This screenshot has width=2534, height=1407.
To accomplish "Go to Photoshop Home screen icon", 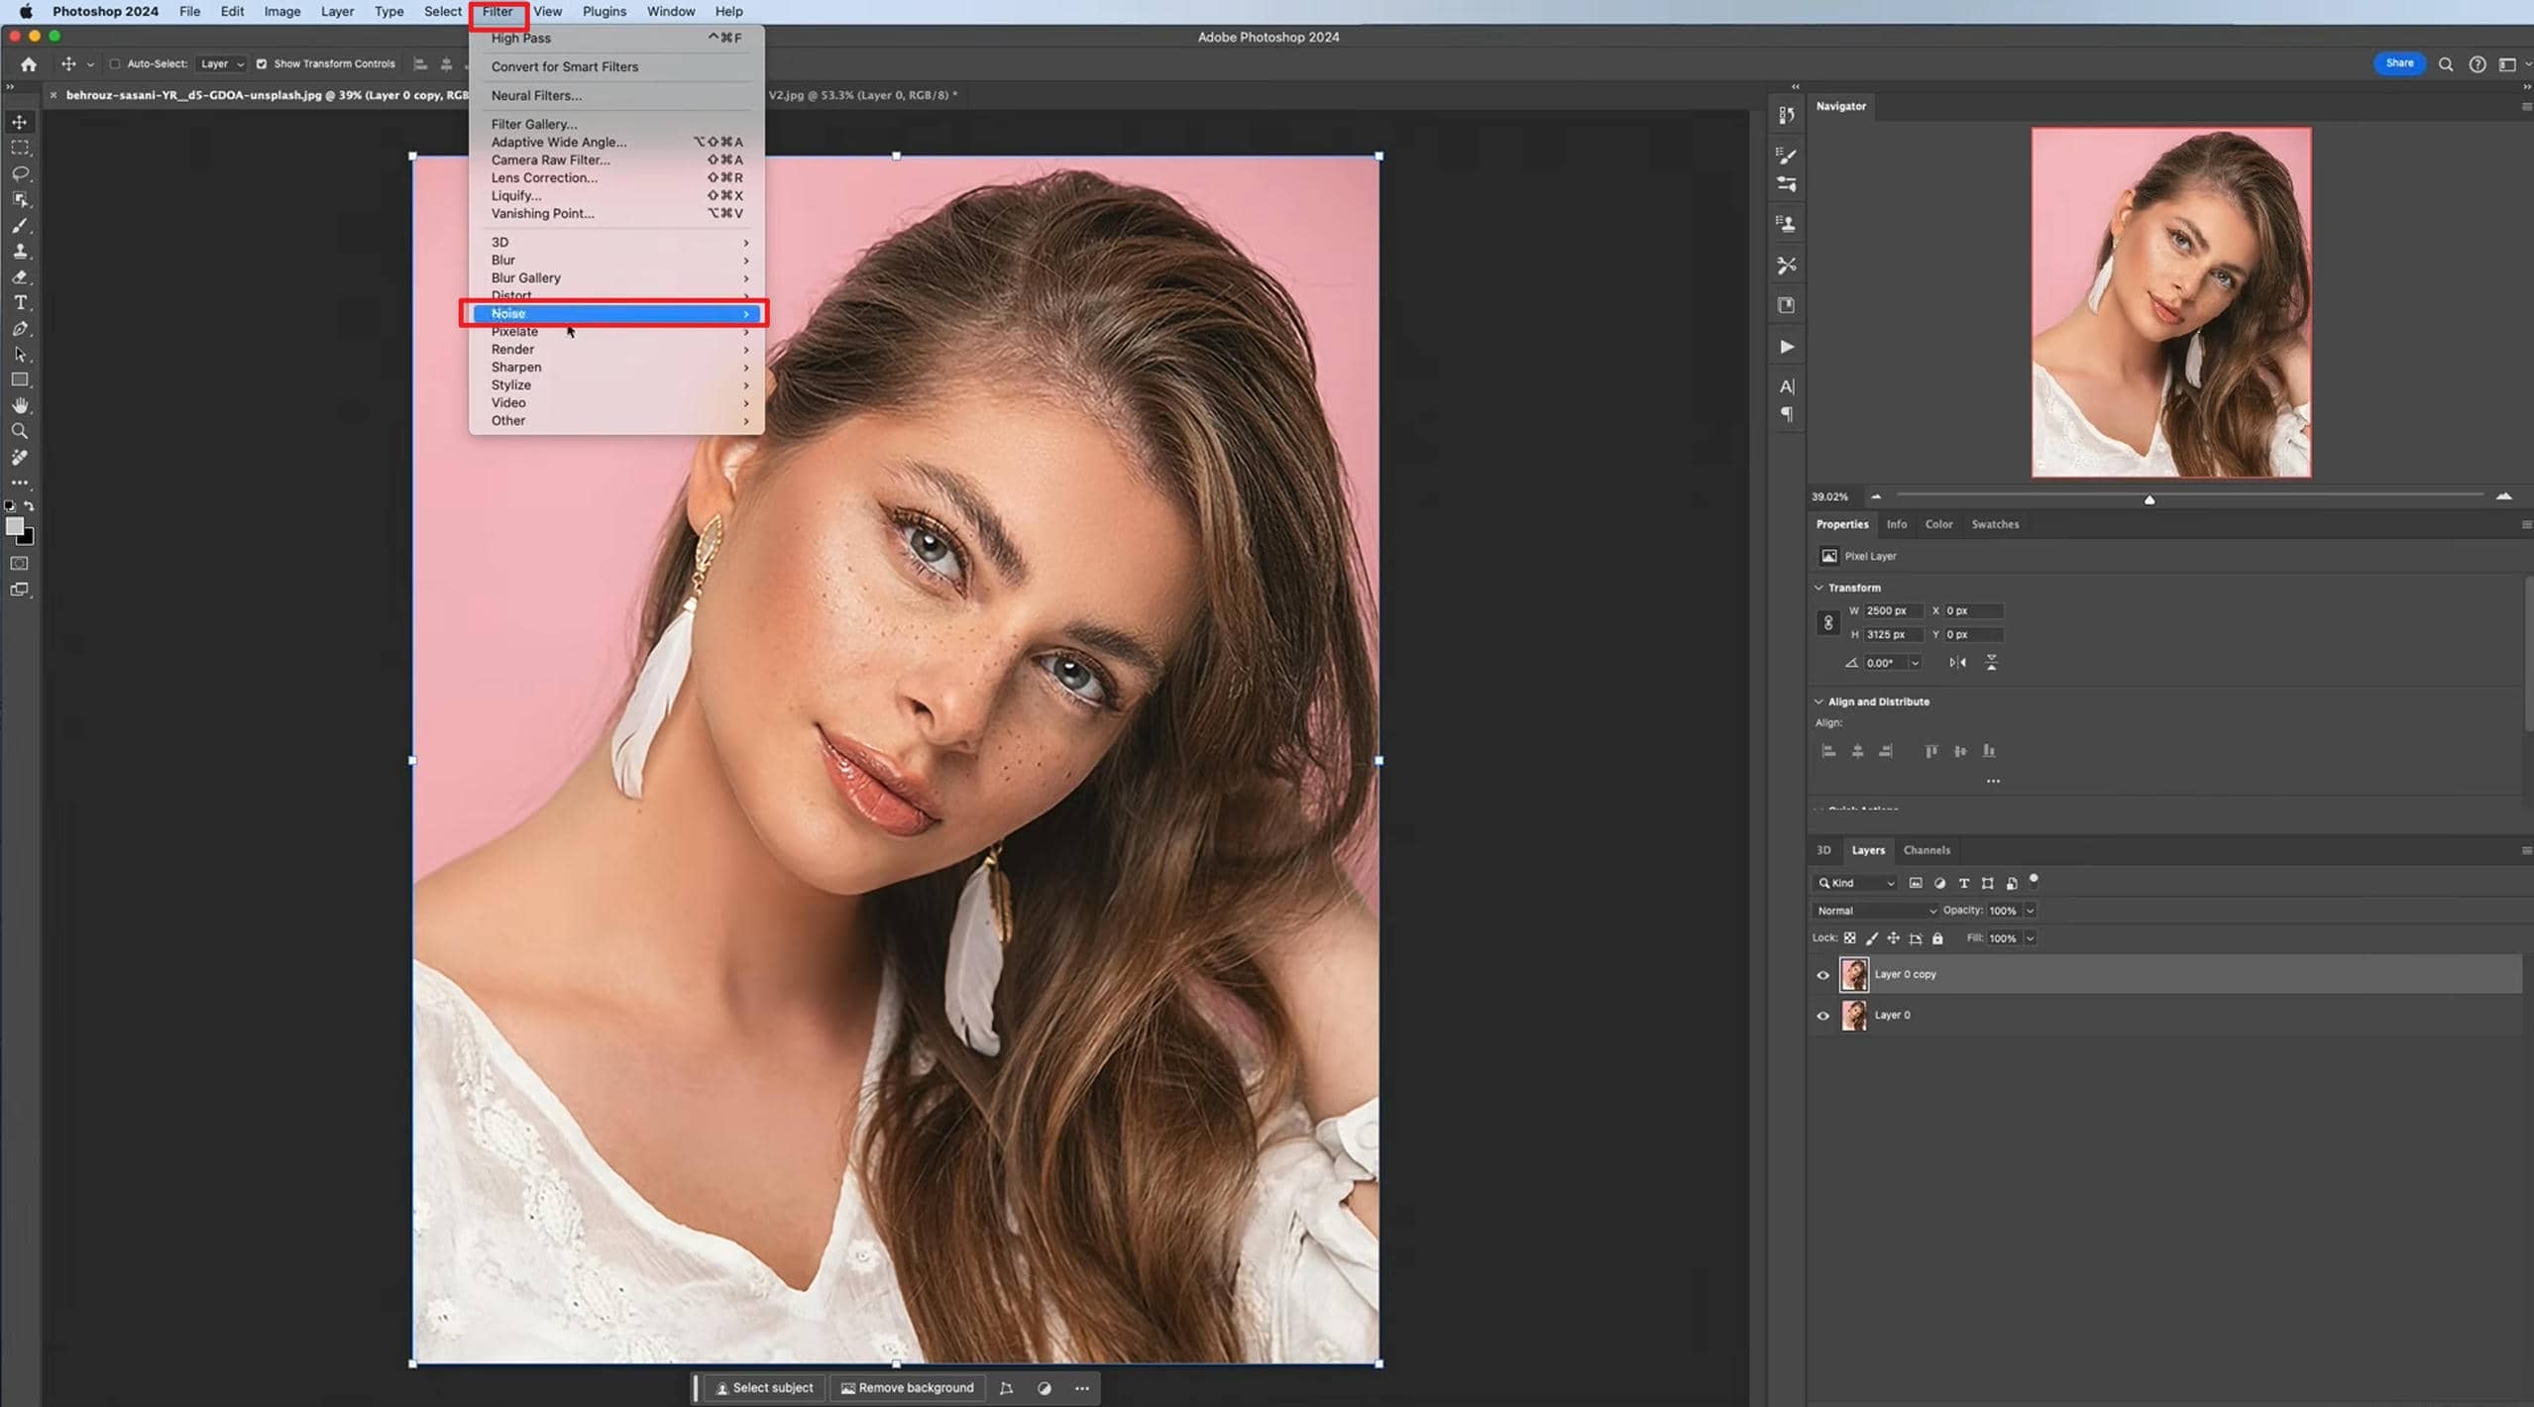I will coord(29,64).
